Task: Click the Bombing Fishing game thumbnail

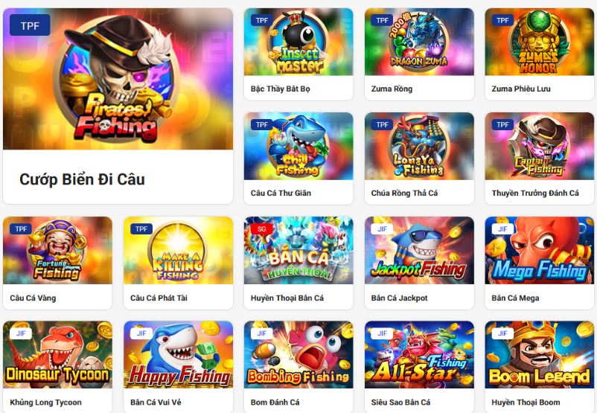Action: tap(298, 355)
